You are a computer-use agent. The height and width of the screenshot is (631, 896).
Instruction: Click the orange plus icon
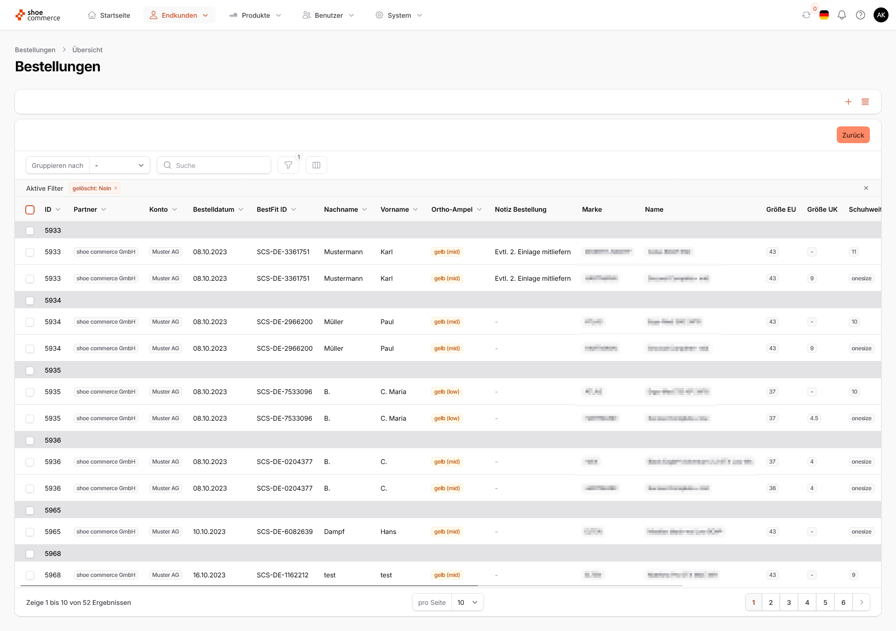pyautogui.click(x=848, y=102)
